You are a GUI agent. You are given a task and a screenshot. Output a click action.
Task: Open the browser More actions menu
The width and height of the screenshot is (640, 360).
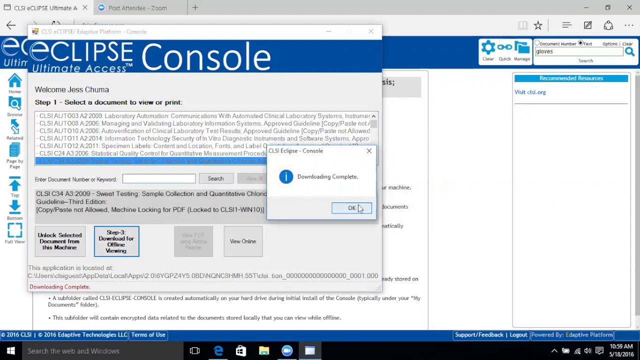pos(629,25)
